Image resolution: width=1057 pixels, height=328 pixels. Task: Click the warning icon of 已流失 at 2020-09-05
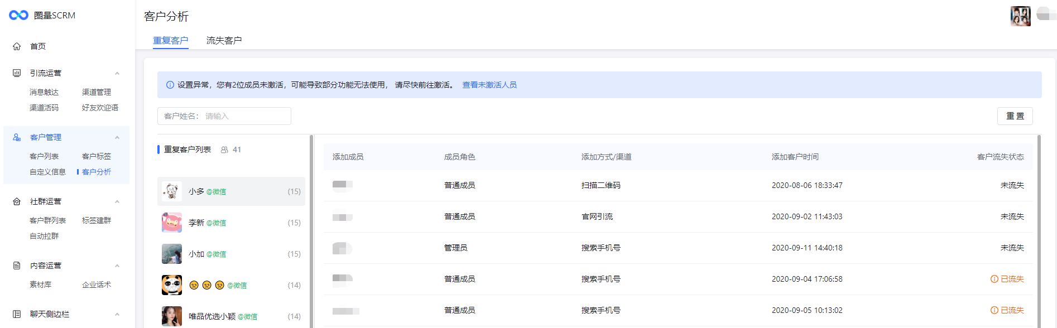pos(994,310)
